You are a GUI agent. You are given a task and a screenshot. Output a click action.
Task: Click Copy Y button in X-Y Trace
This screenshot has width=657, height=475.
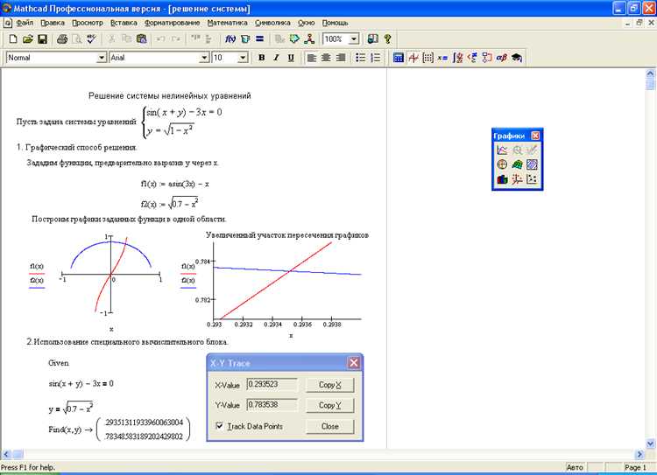[x=329, y=406]
